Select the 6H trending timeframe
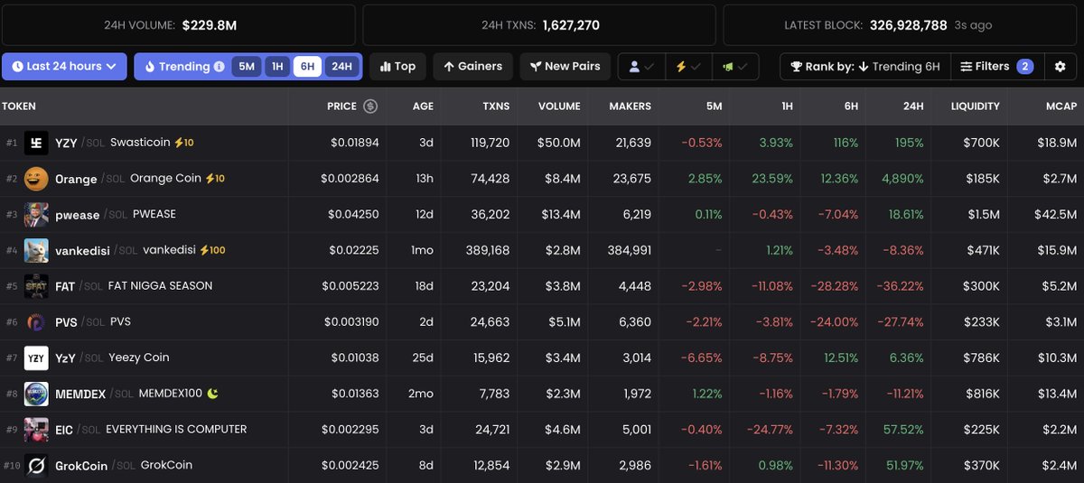This screenshot has height=483, width=1084. click(x=307, y=67)
